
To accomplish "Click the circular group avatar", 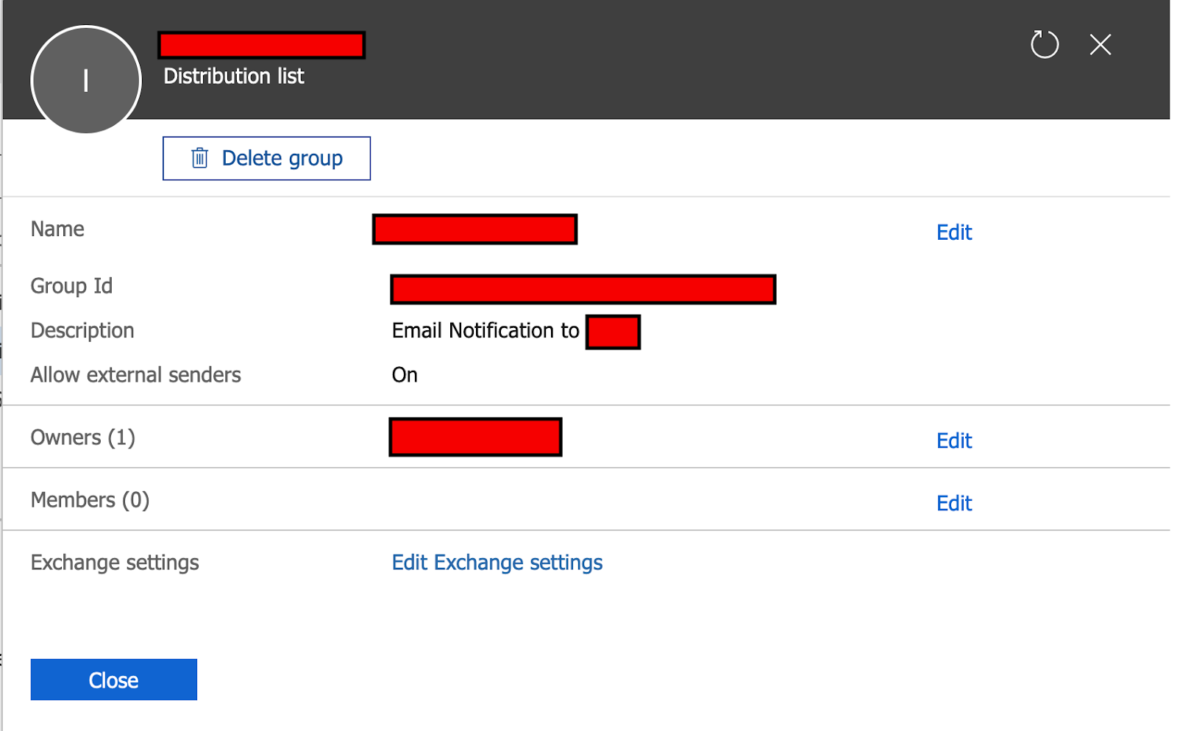I will coord(85,79).
